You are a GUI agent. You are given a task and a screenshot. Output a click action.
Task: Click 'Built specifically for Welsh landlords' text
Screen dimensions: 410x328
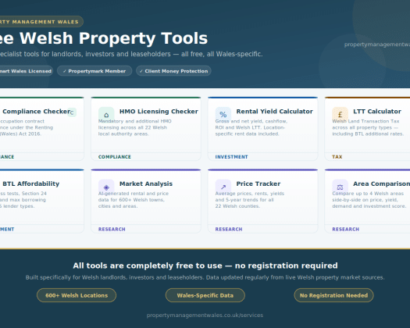tap(205, 277)
